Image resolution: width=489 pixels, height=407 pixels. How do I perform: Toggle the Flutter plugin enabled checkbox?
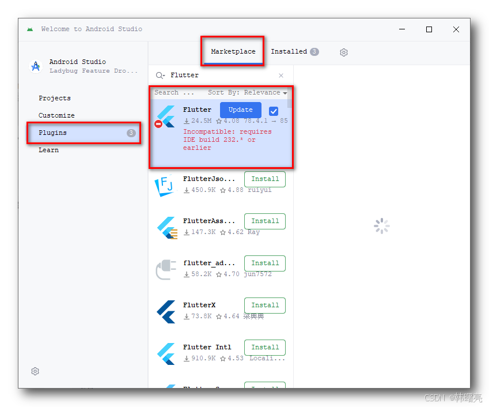[274, 111]
